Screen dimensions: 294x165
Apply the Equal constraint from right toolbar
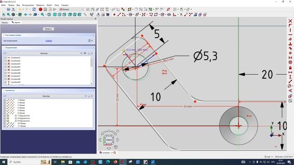click(x=290, y=53)
